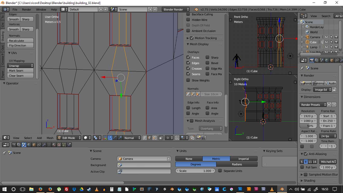This screenshot has height=193, width=343.
Task: Adjust the 50% resolution percentage slider
Action: click(310, 126)
